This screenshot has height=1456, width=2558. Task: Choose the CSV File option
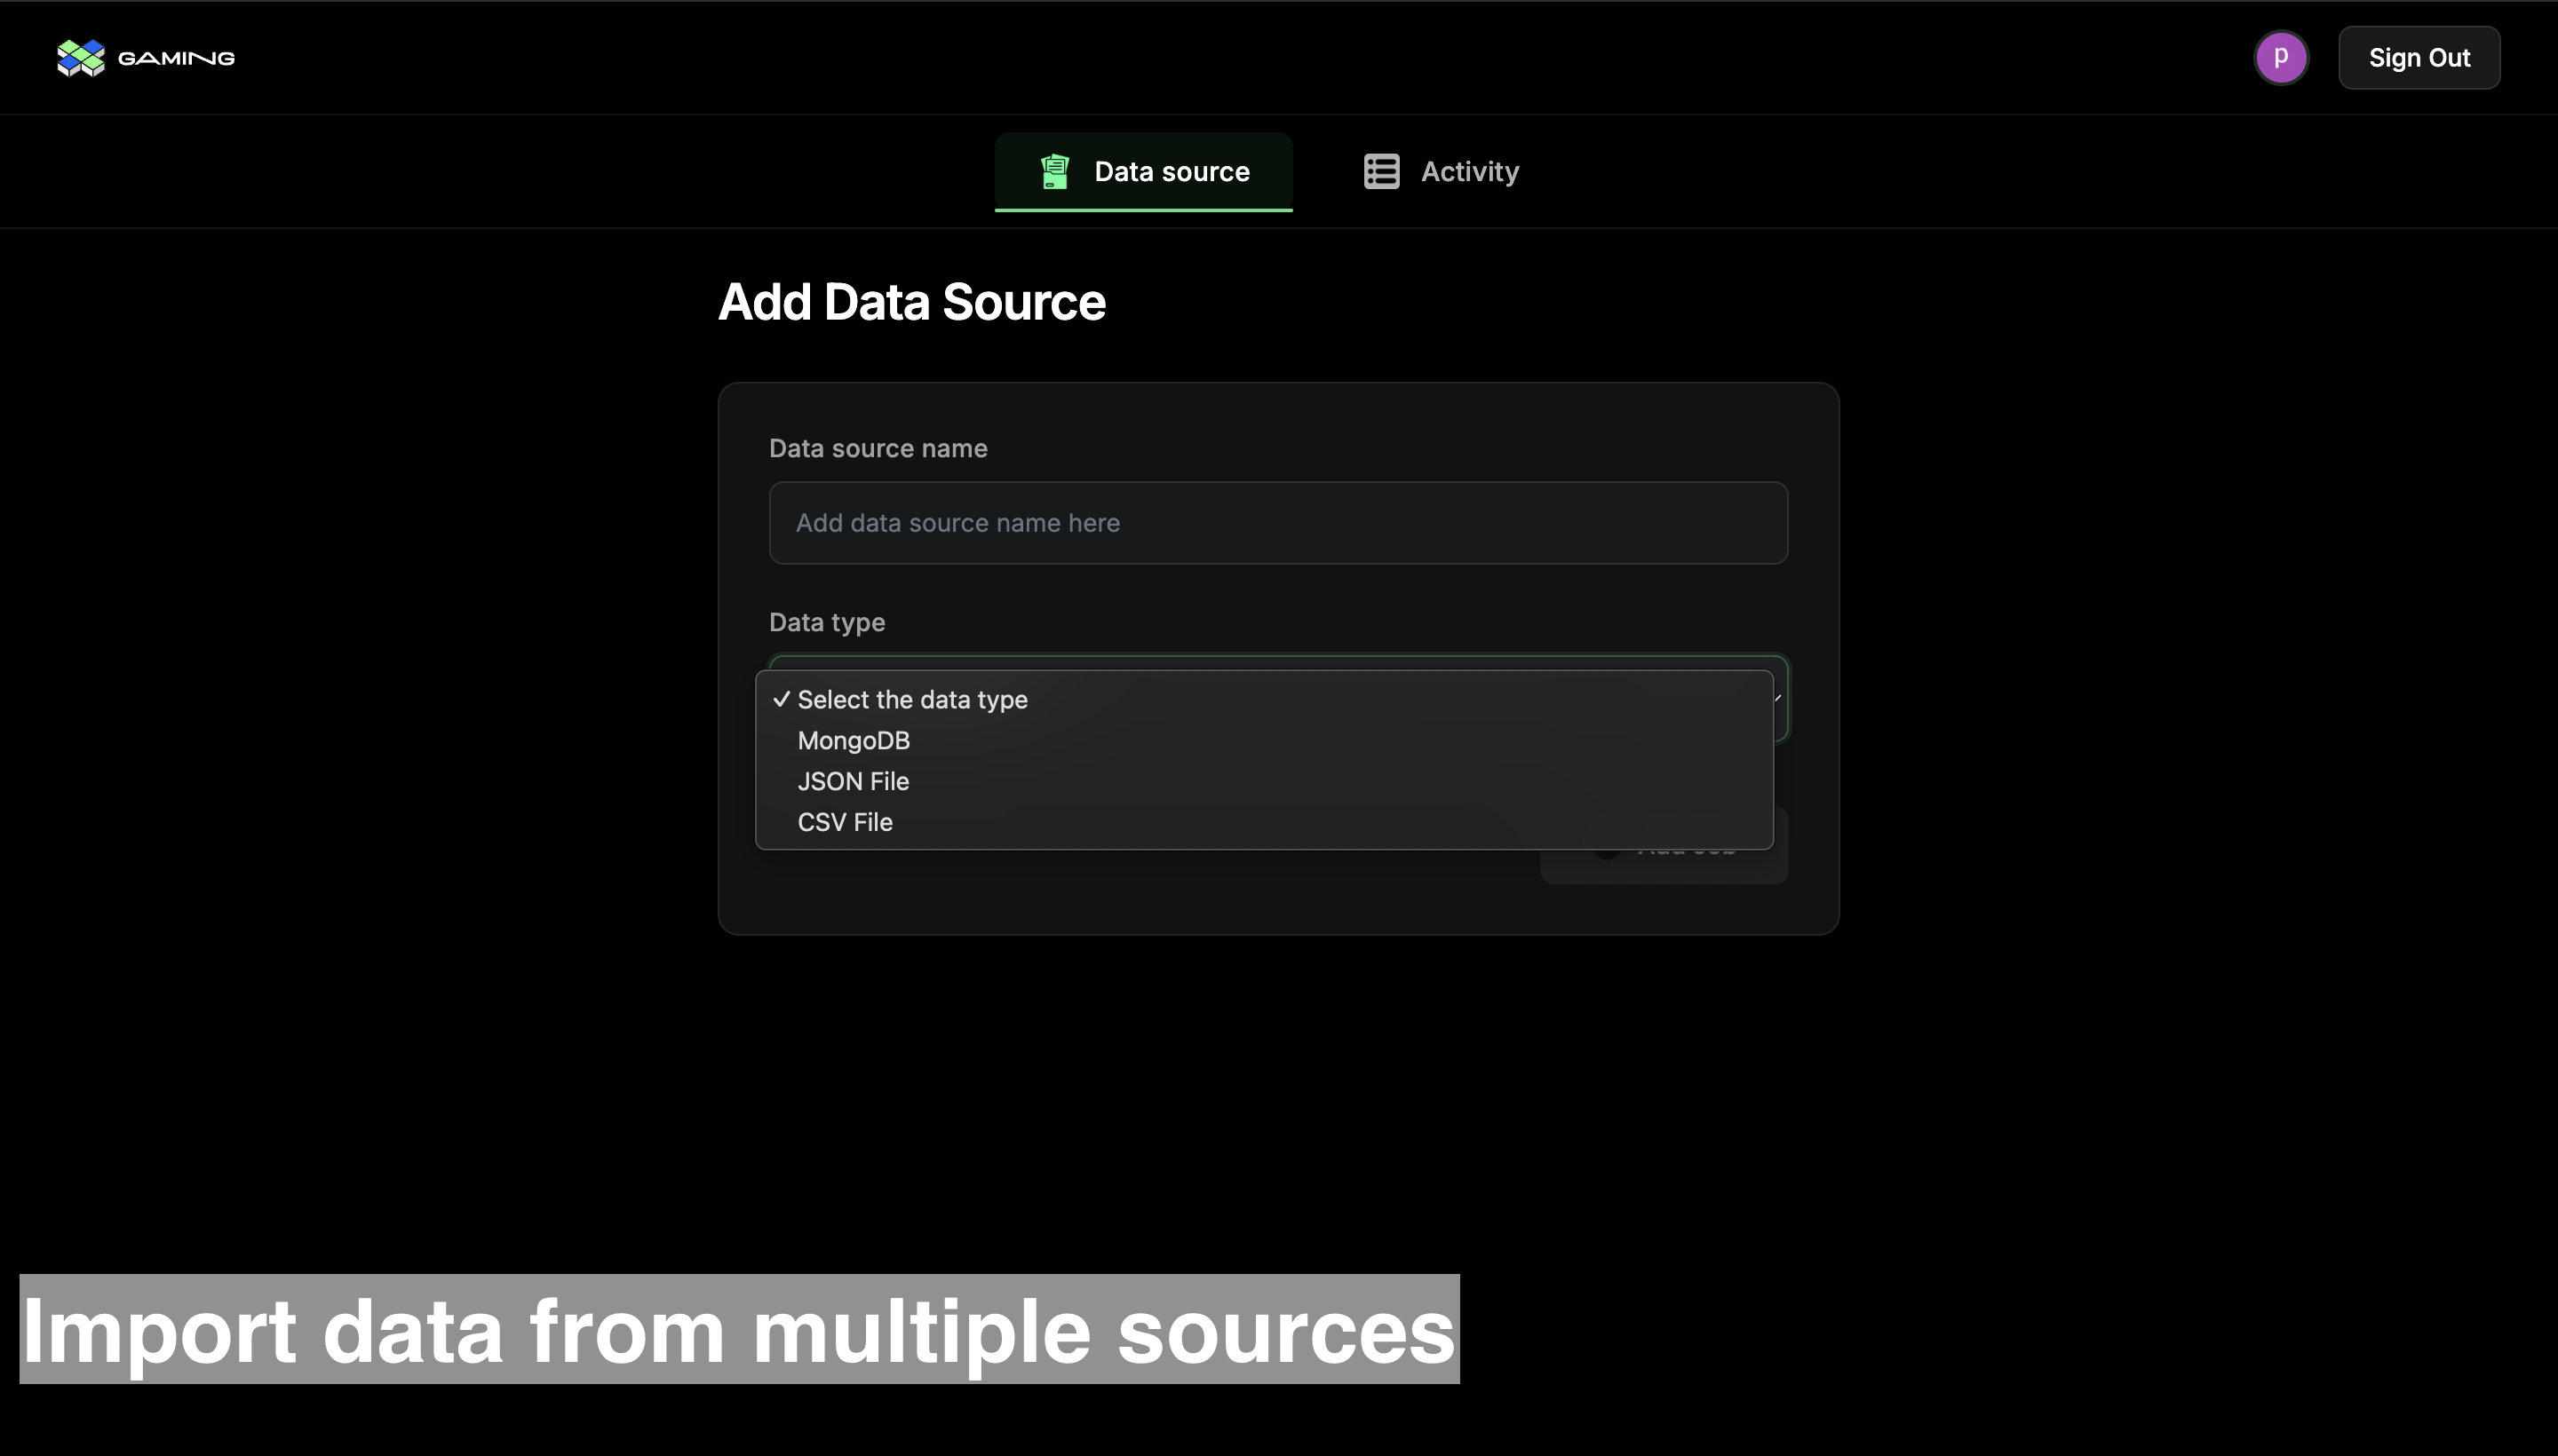[845, 823]
